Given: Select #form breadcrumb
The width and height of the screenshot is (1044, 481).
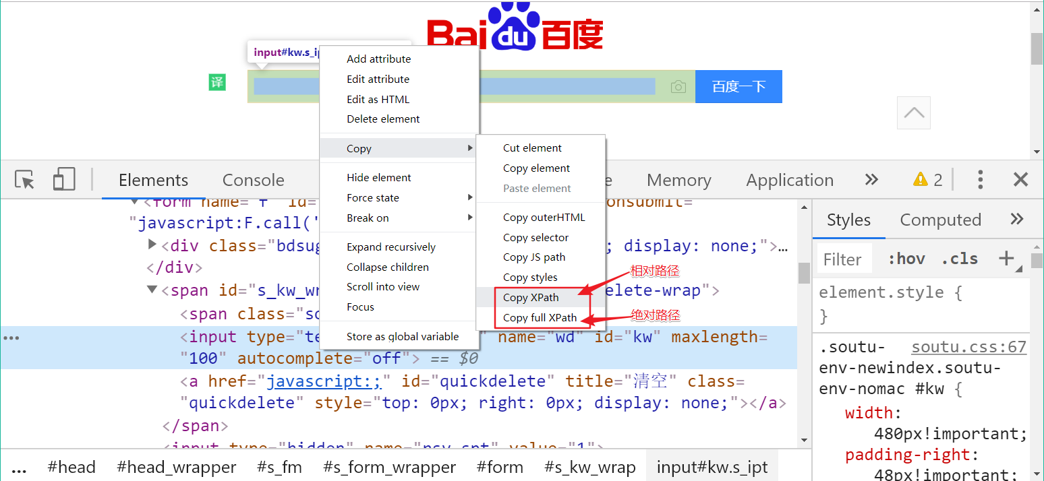Looking at the screenshot, I should [499, 467].
